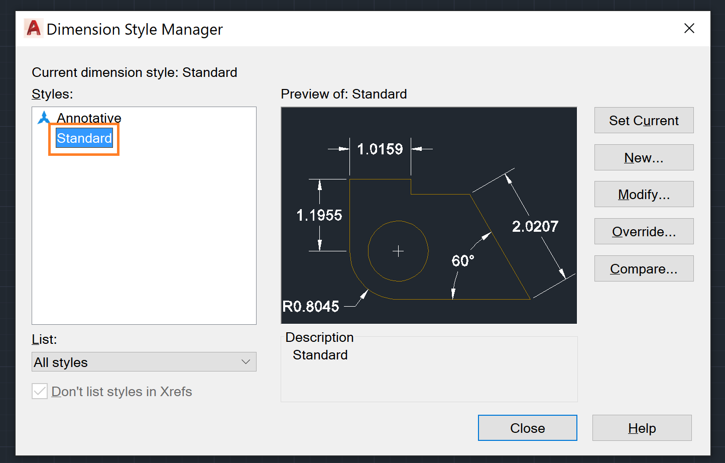Viewport: 725px width, 463px height.
Task: Click the Set Current button
Action: (644, 120)
